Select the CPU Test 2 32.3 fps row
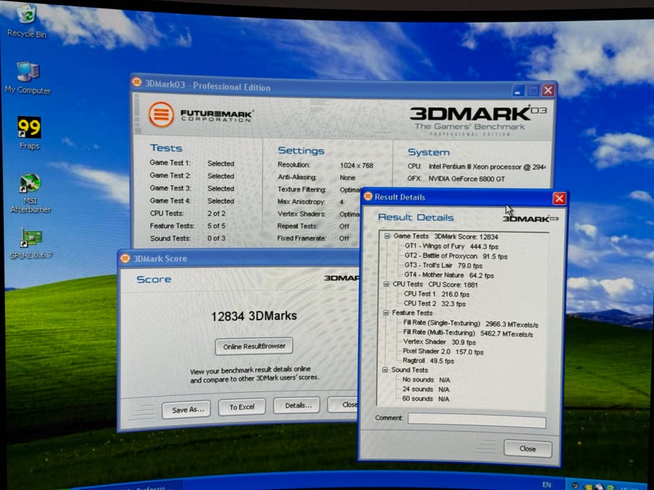Screen dimensions: 654x490 pyautogui.click(x=434, y=304)
